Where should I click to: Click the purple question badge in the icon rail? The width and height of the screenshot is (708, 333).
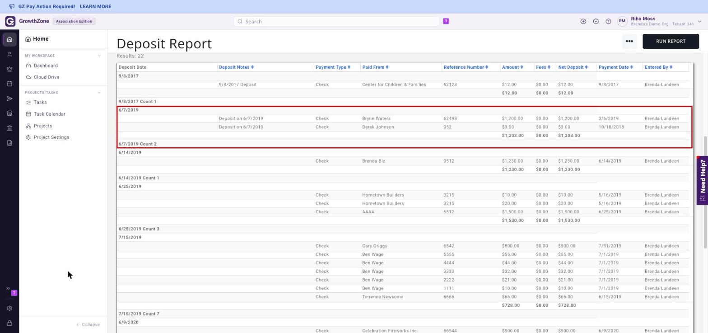pyautogui.click(x=14, y=293)
